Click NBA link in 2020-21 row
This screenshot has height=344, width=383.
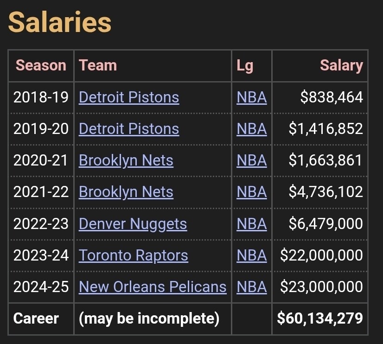(251, 160)
